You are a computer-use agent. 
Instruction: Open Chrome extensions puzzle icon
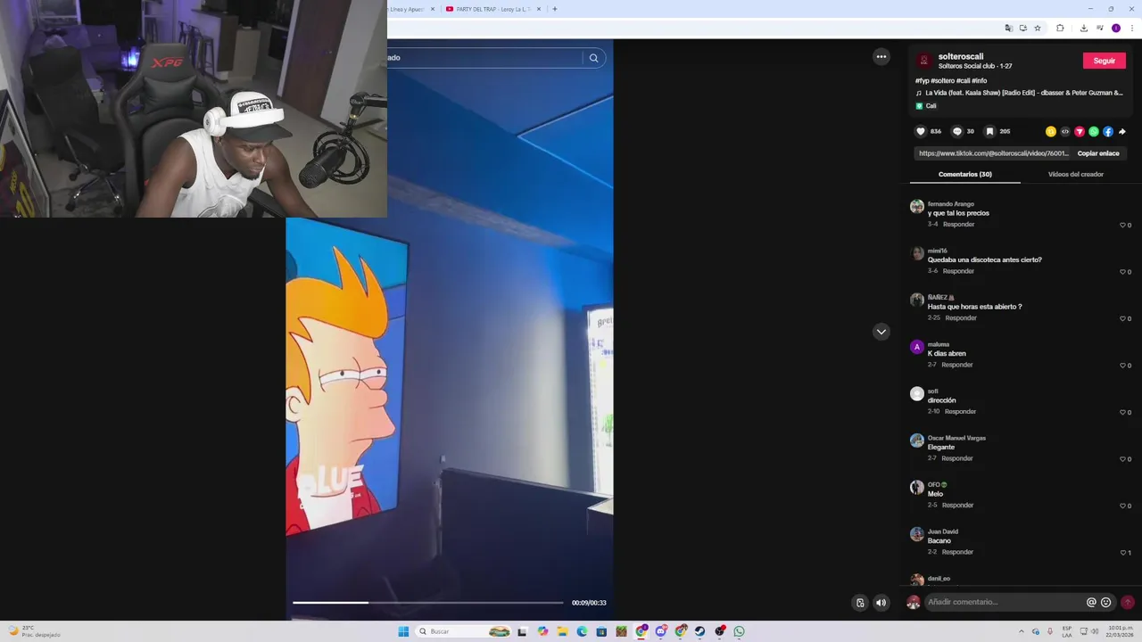(x=1060, y=28)
